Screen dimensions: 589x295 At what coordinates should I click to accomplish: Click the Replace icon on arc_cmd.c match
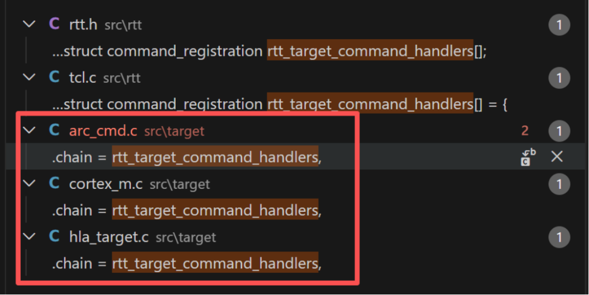pyautogui.click(x=528, y=157)
